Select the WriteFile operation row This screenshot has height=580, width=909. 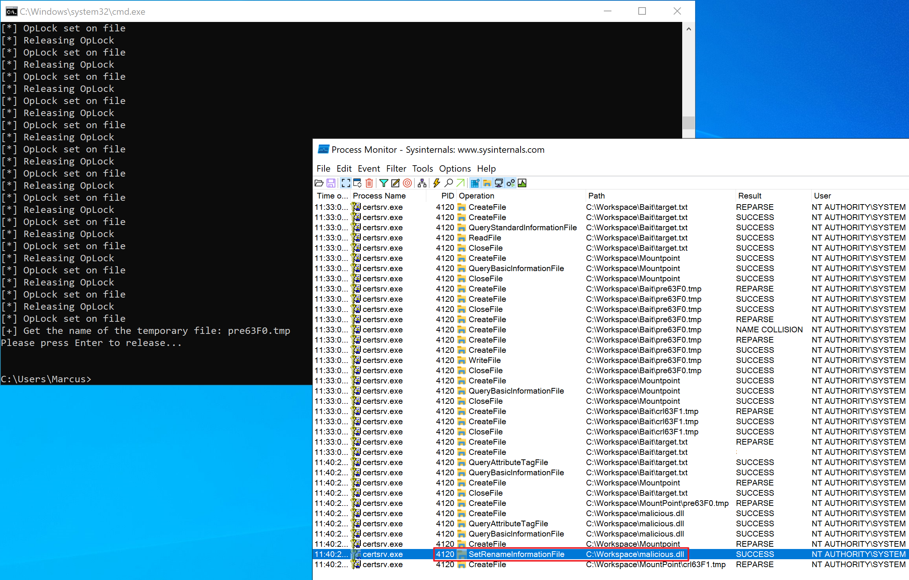610,360
